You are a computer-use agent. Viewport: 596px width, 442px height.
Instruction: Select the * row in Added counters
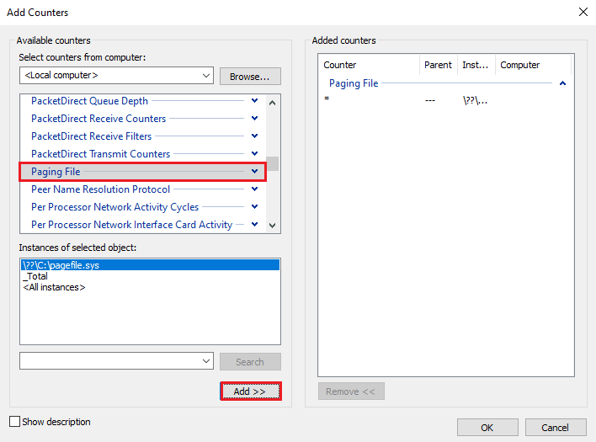point(446,100)
